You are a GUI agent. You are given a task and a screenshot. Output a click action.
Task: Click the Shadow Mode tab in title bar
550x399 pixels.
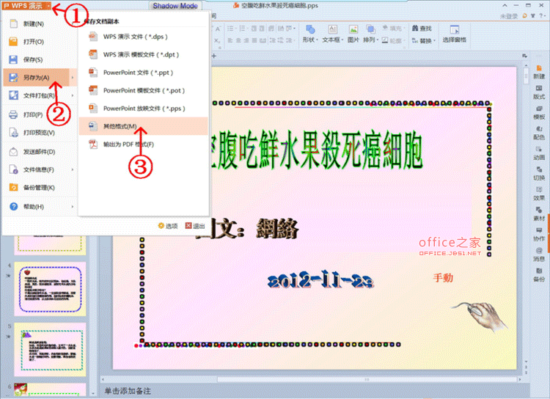coord(175,6)
